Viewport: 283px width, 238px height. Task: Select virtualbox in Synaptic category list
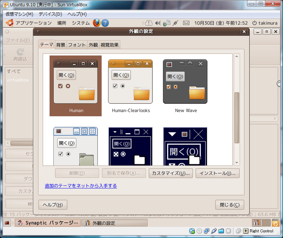18,80
